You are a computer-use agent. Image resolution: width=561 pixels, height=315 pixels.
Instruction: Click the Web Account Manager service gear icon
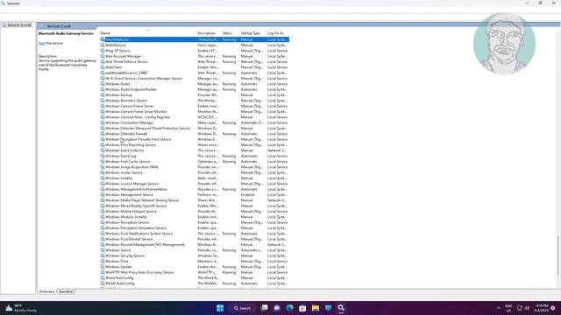tap(103, 56)
